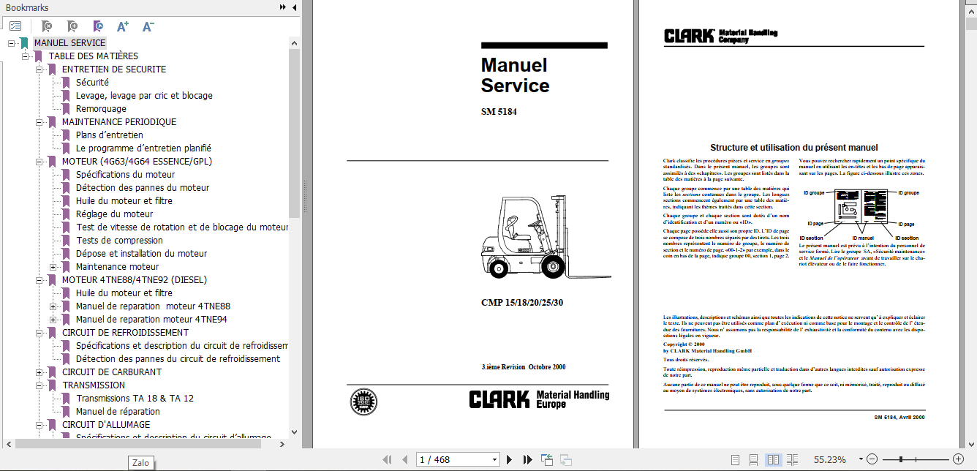The height and width of the screenshot is (471, 977).
Task: Switch to continuous scrolling view
Action: [754, 460]
